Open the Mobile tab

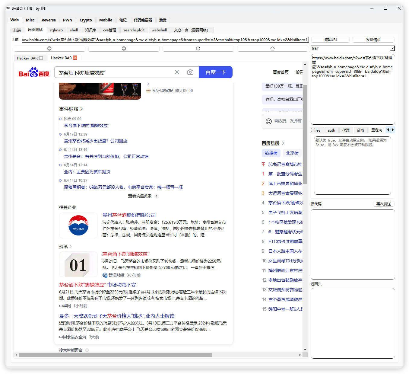coord(106,20)
